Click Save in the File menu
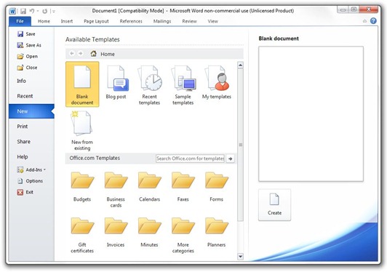 coord(26,33)
